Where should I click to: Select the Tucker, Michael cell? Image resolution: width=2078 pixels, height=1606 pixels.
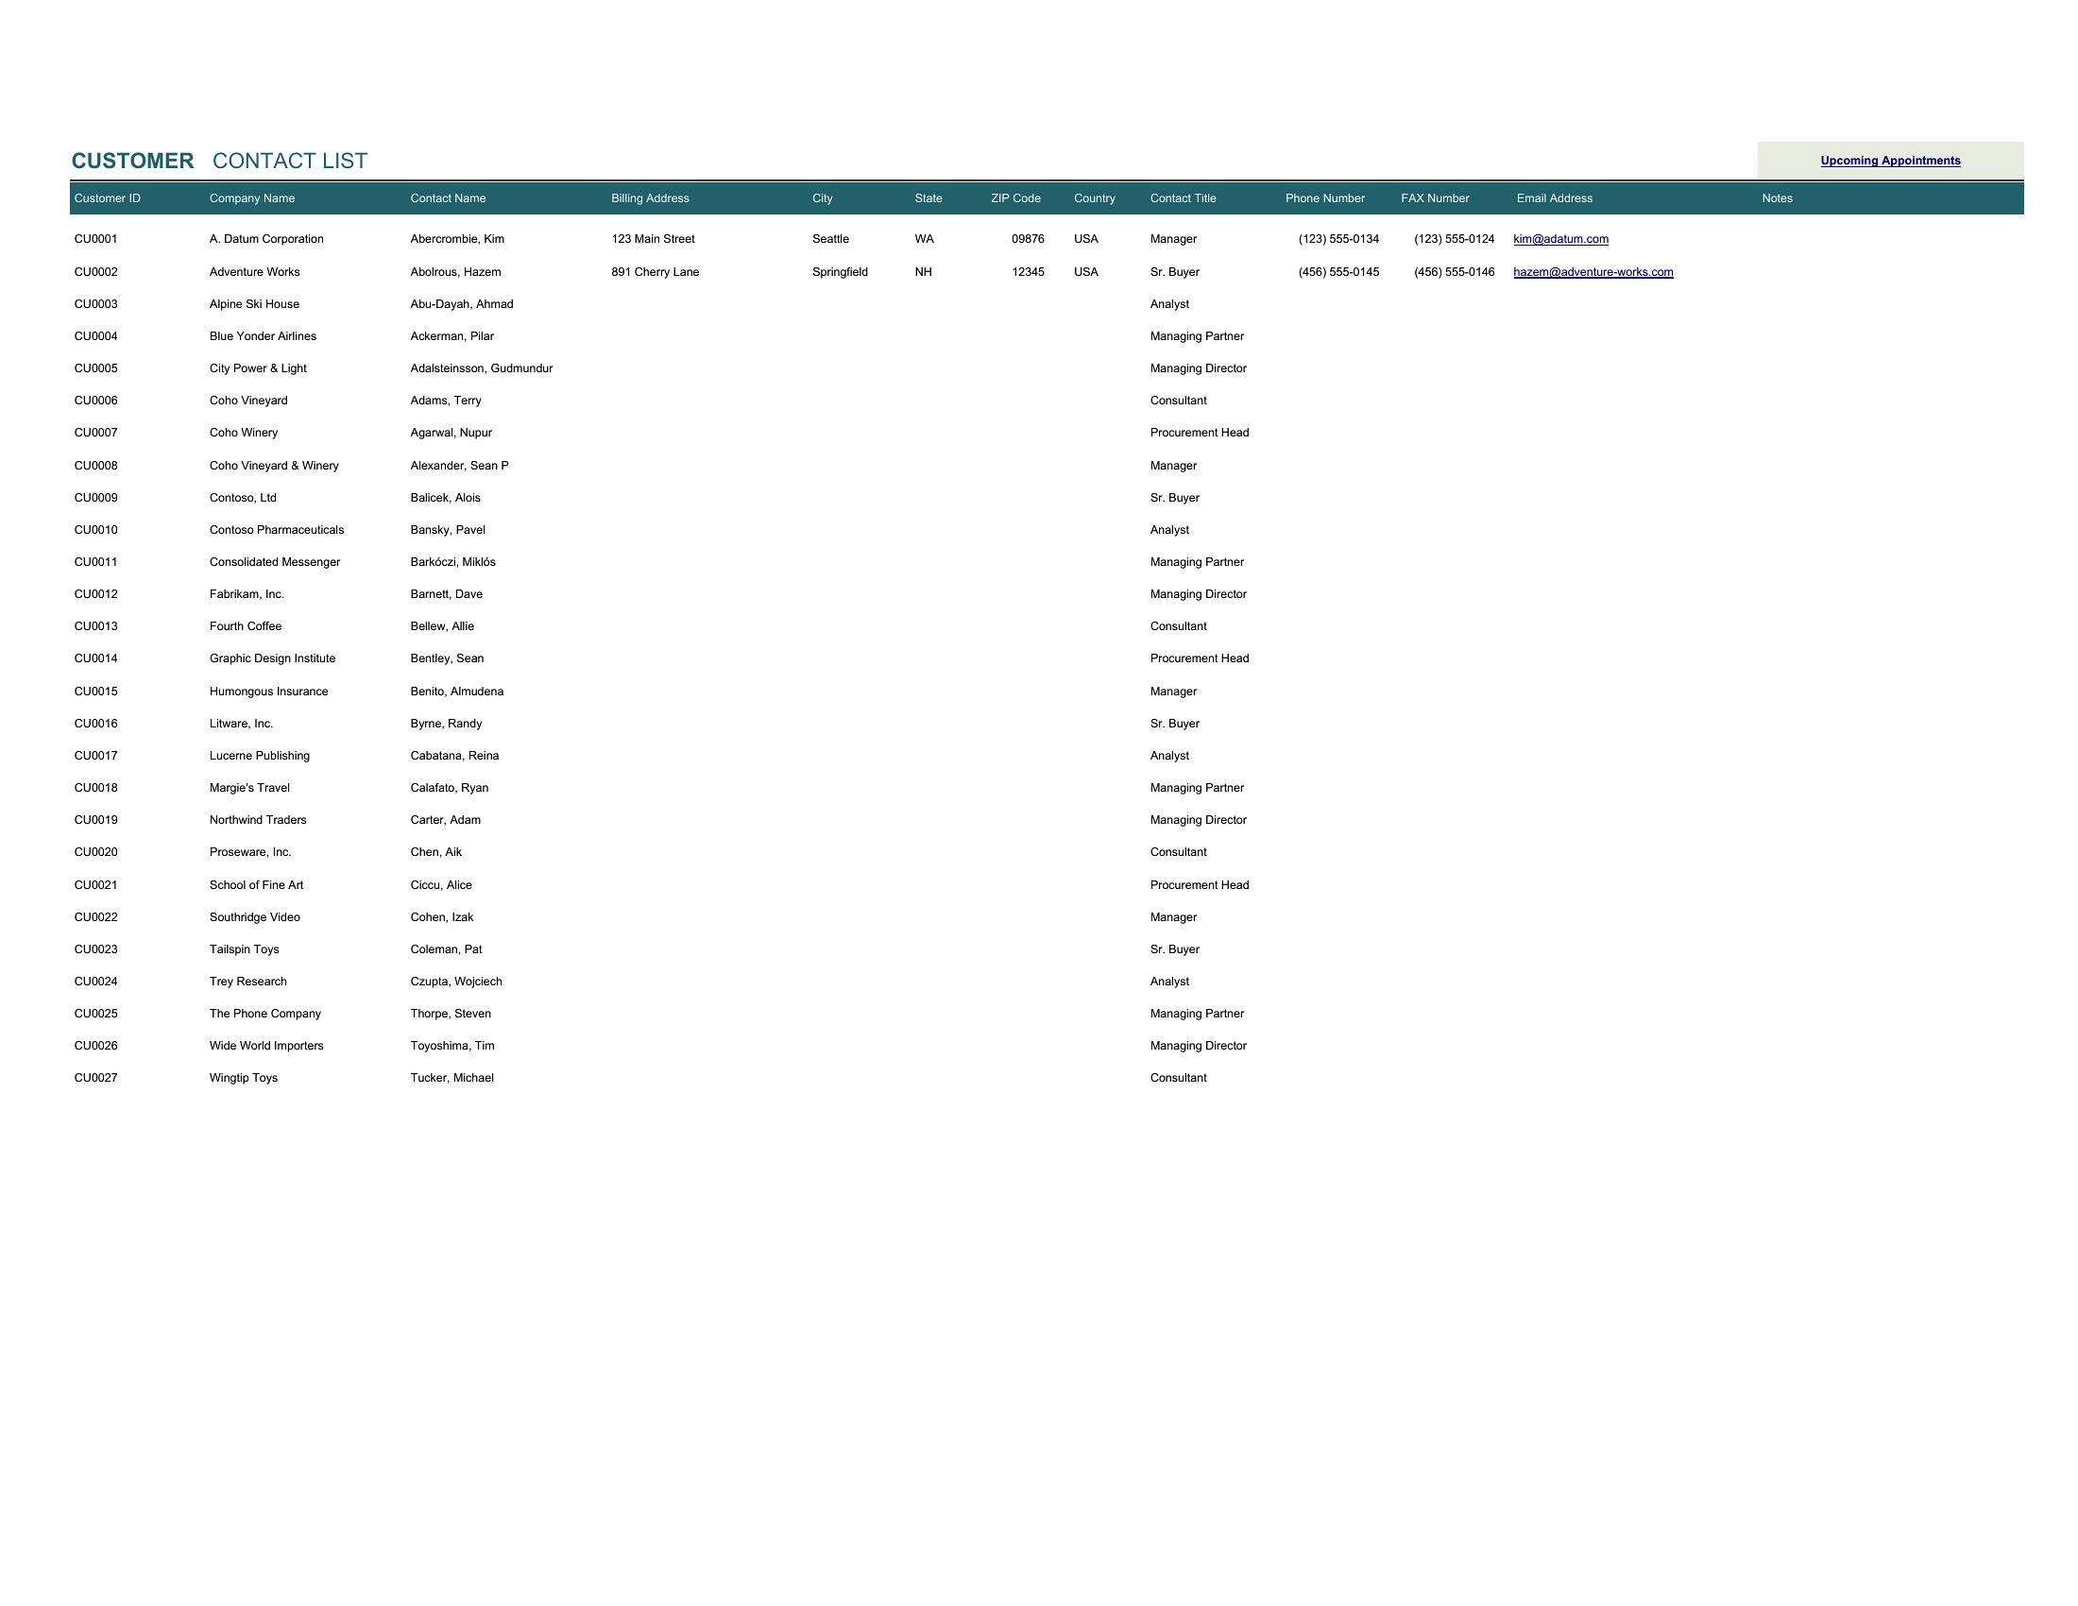pos(451,1079)
